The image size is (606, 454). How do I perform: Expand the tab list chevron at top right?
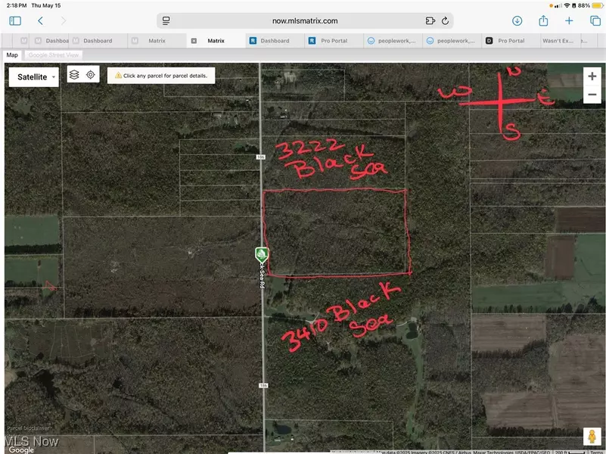pos(601,40)
